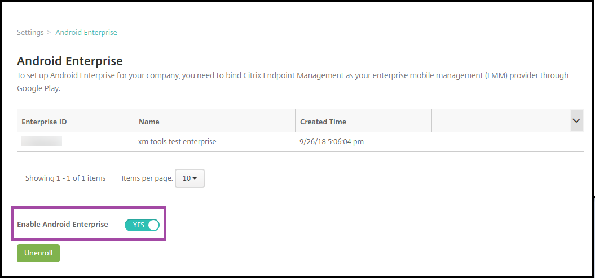Click the 9/26/18 5:06:04 pm created time cell
This screenshot has width=595, height=278.
click(x=332, y=142)
